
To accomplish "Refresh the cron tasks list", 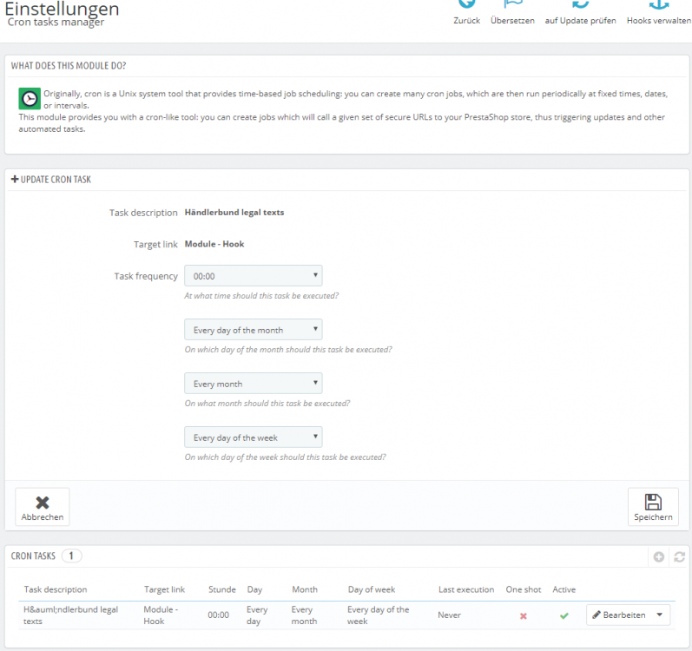I will [x=679, y=556].
